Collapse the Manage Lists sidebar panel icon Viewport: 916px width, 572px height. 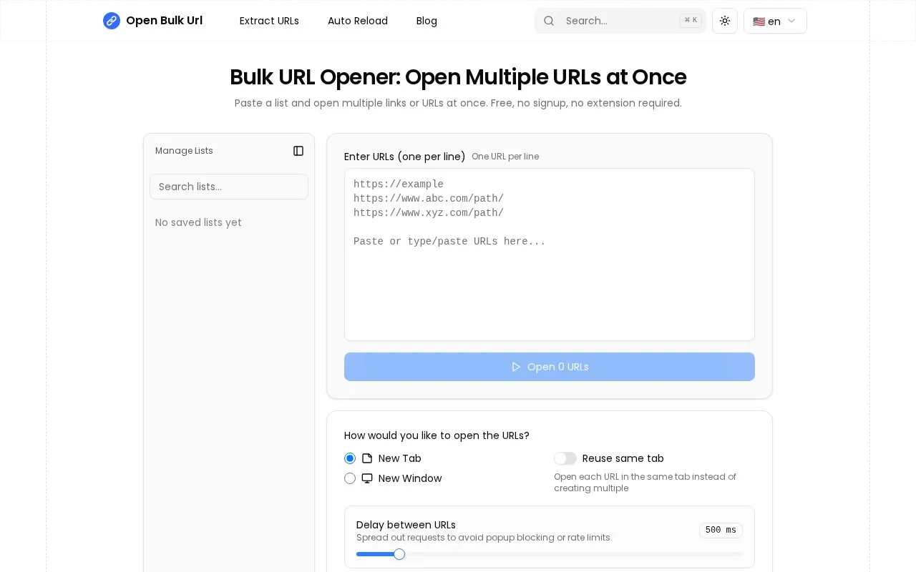(298, 151)
